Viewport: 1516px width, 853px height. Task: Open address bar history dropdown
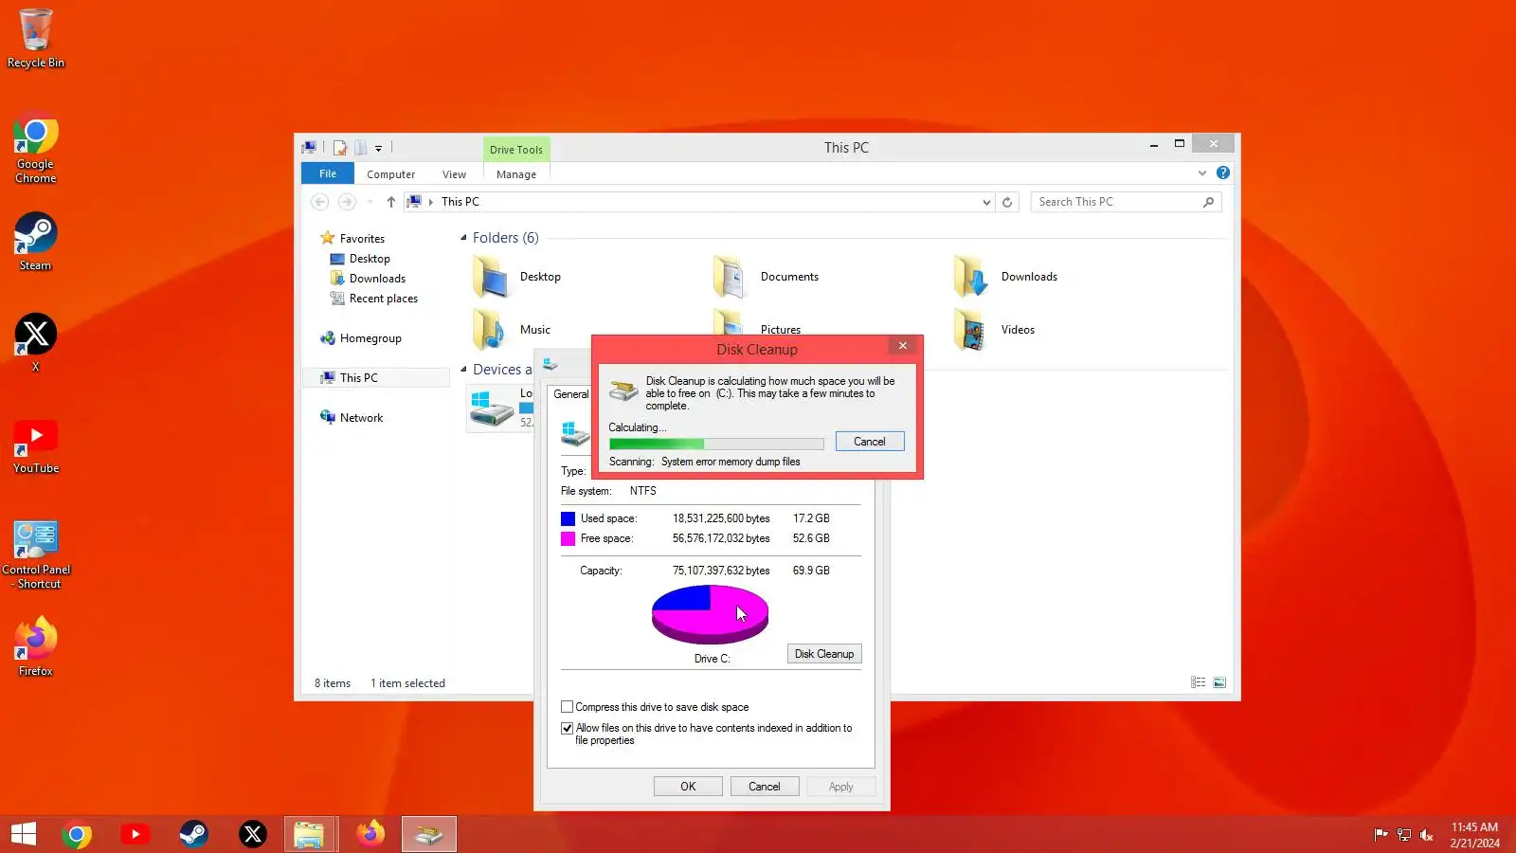(x=986, y=202)
